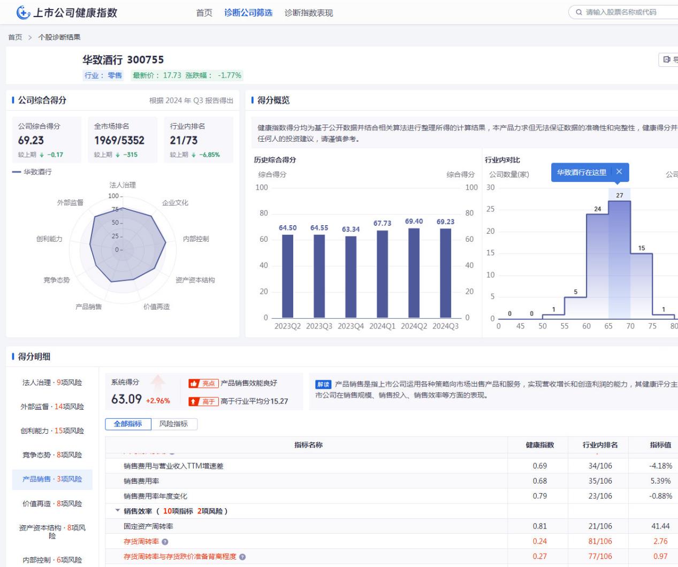Image resolution: width=678 pixels, height=567 pixels.
Task: Click the export icon at top right
Action: click(x=667, y=59)
